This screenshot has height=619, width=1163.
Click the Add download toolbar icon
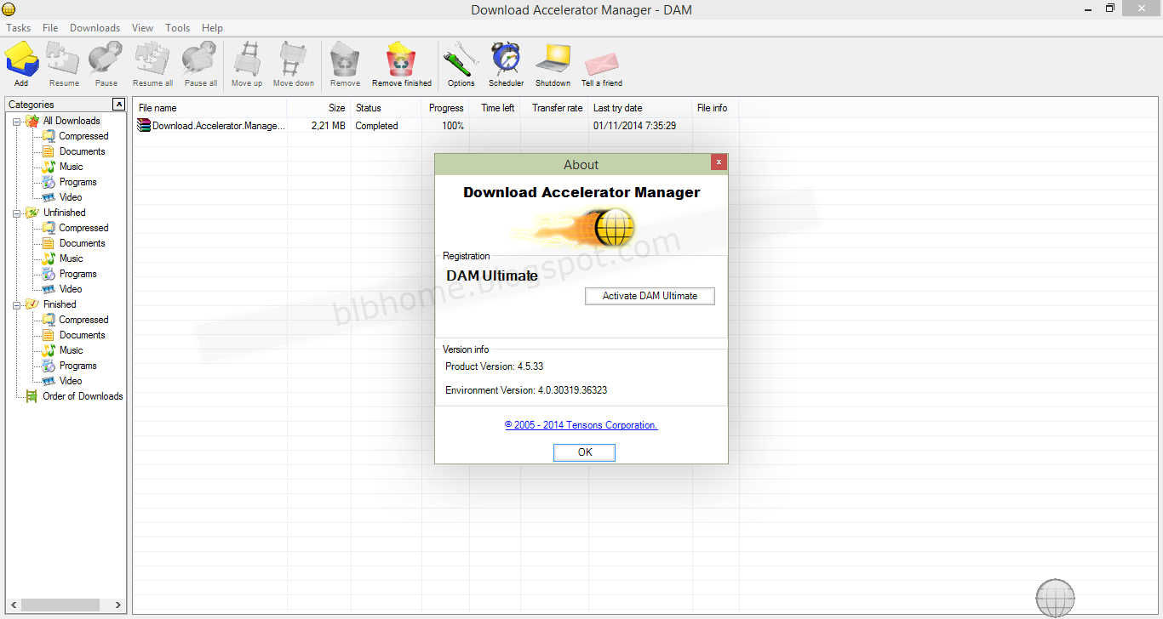pos(21,60)
